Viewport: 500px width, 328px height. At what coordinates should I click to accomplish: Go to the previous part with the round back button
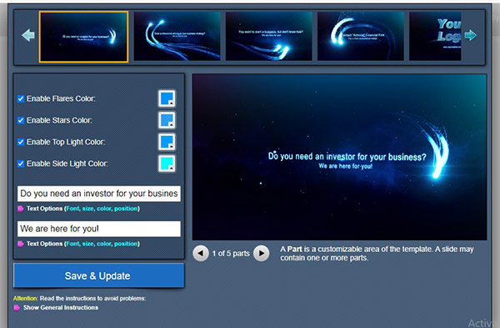[x=201, y=253]
